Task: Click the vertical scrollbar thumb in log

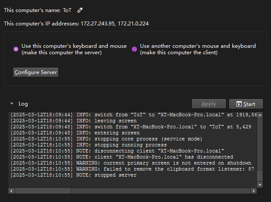Action: pos(260,176)
